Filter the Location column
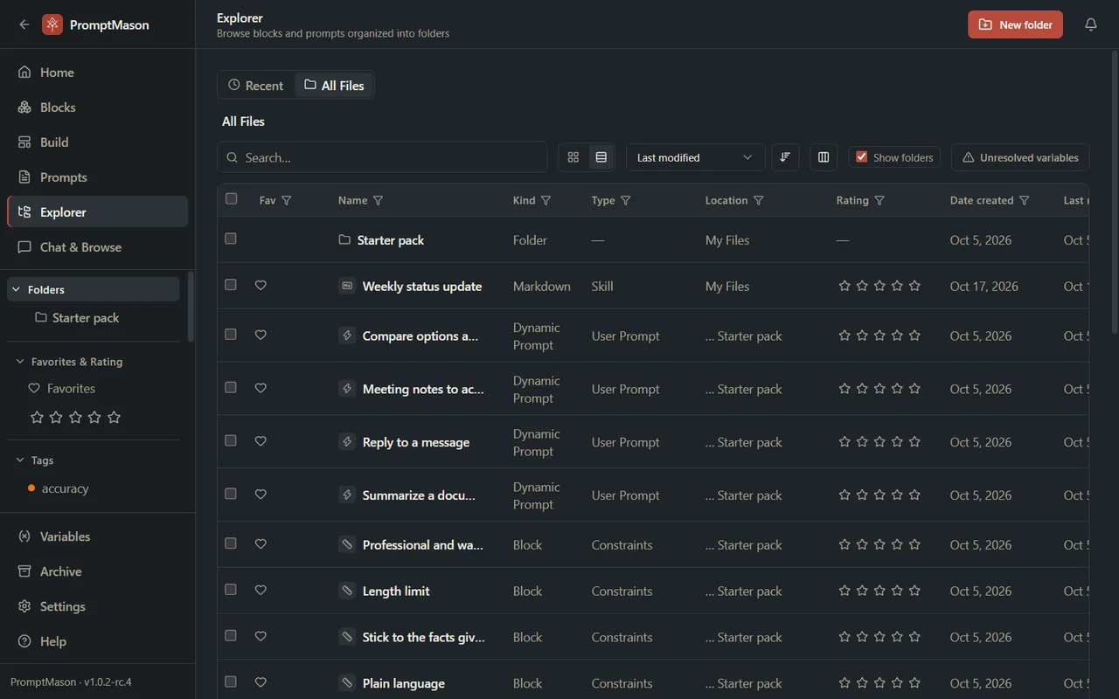Screen dimensions: 1119x699 [758, 200]
